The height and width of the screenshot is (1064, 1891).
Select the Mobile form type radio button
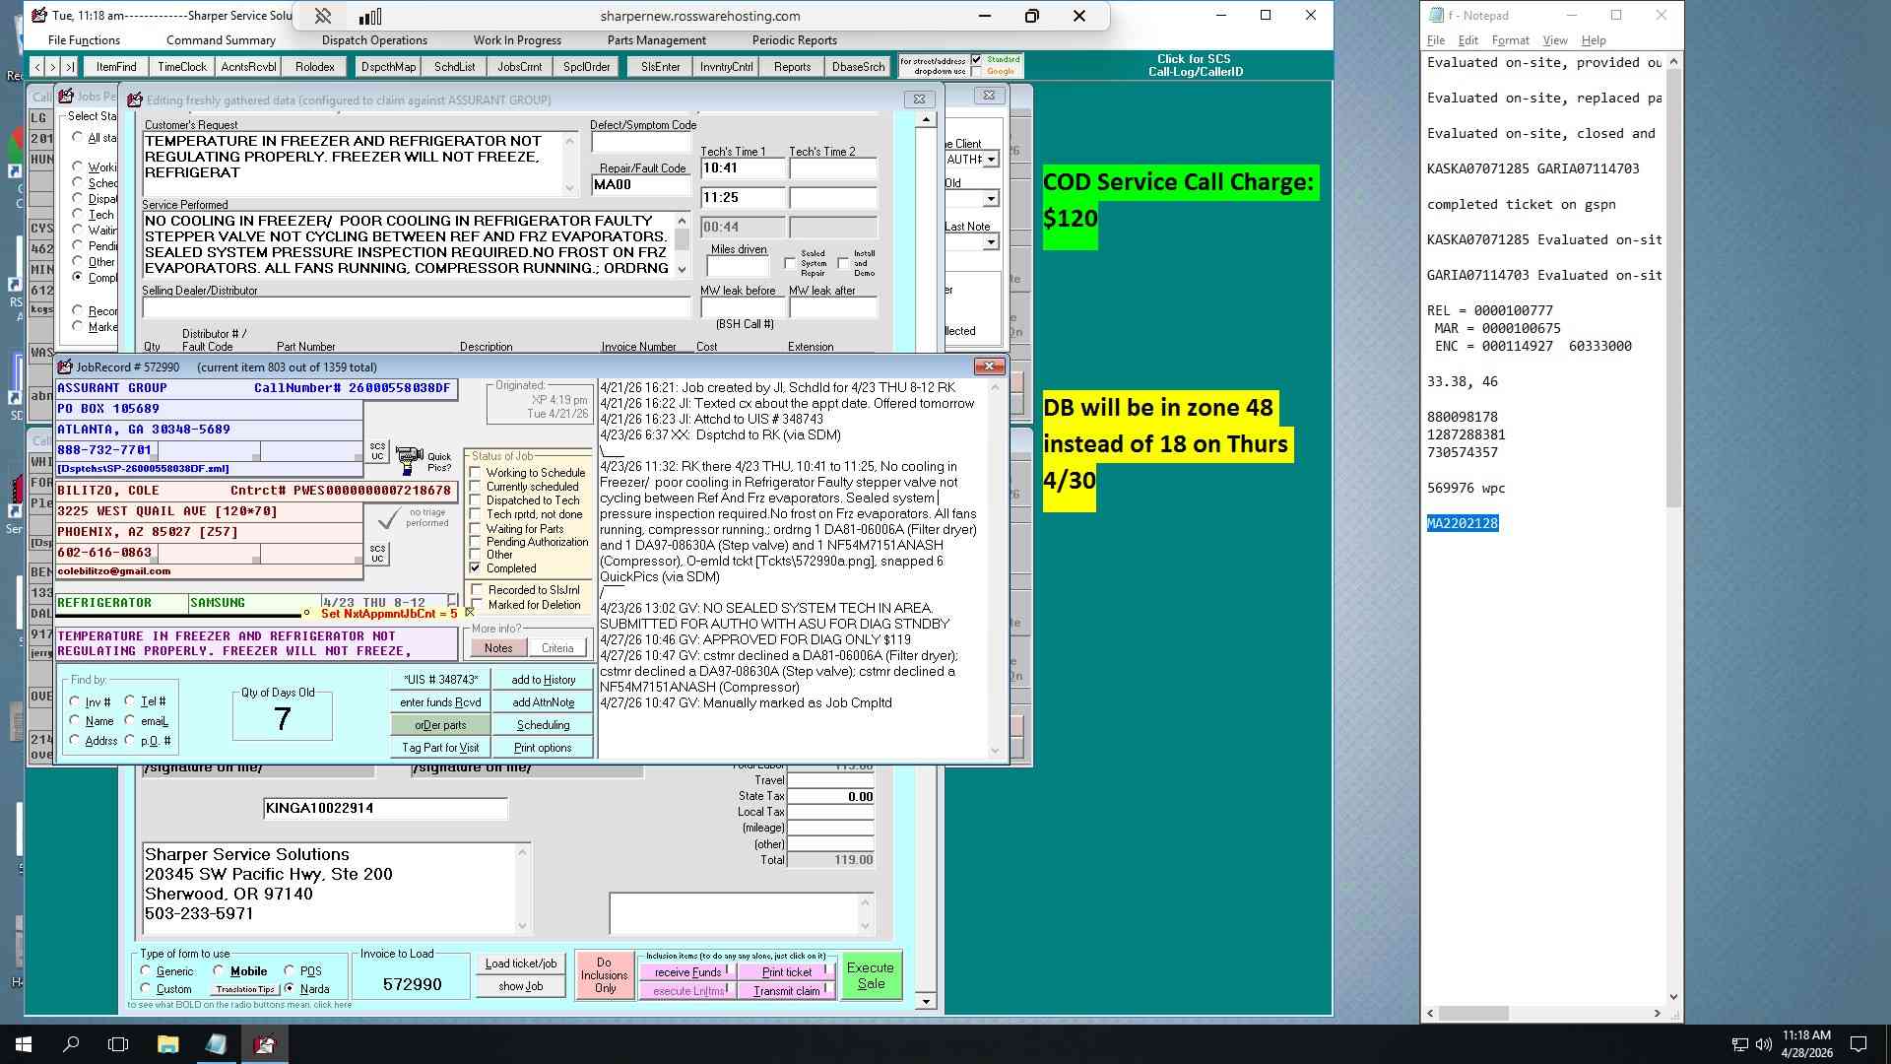219,970
